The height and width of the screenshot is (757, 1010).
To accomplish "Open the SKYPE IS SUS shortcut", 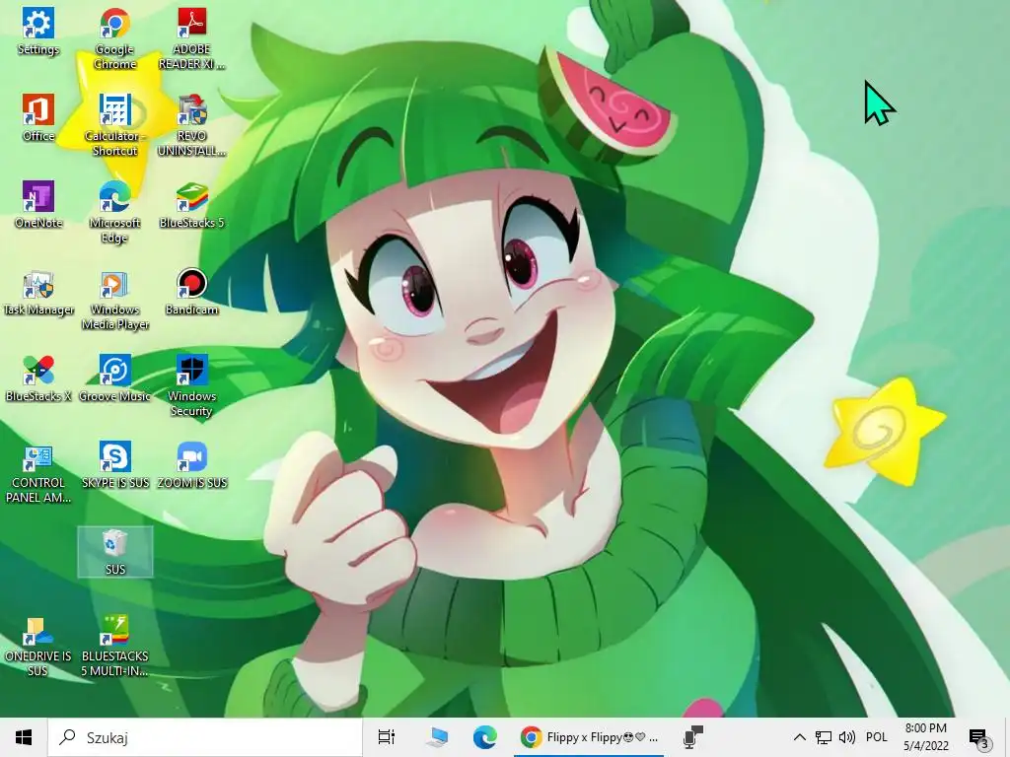I will (114, 465).
